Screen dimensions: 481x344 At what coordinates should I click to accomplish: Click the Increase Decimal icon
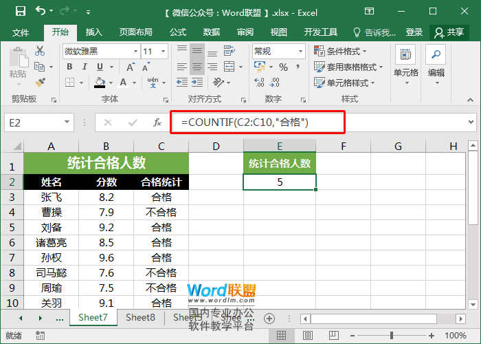[259, 83]
